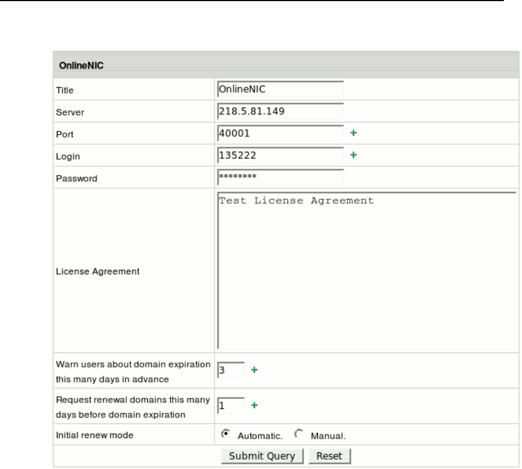Click the Port field containing 40001

click(280, 133)
